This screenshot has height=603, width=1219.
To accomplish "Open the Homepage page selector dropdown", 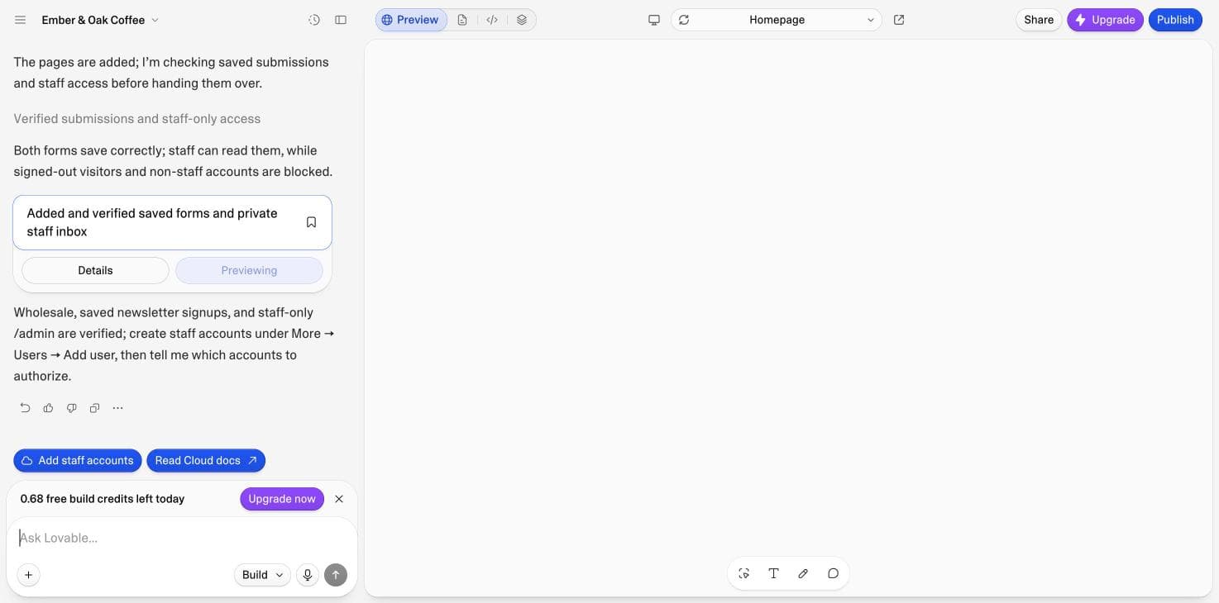I will click(x=777, y=20).
